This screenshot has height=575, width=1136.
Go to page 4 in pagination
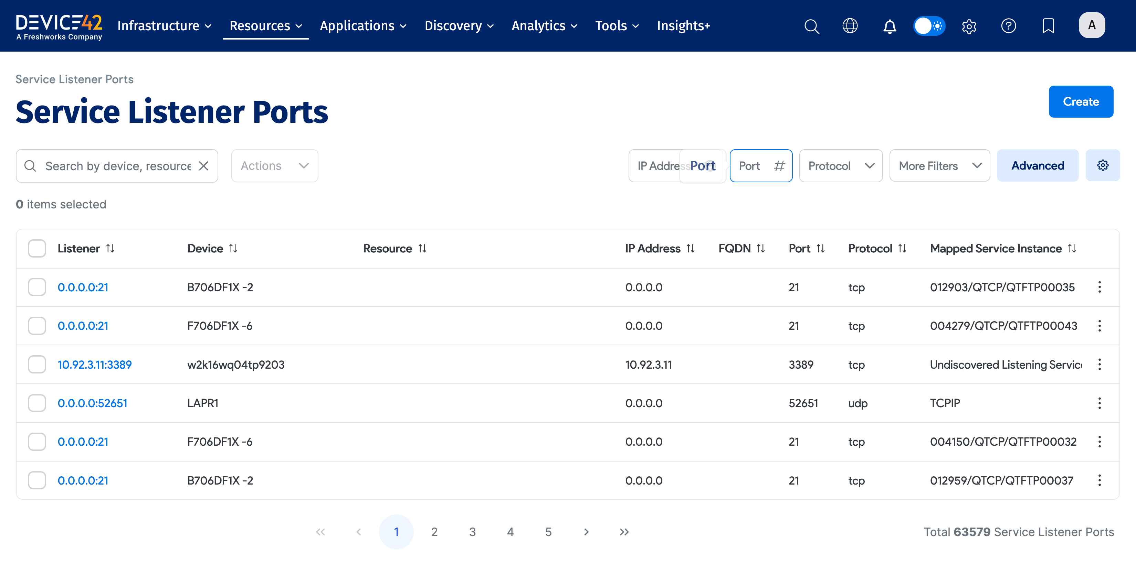tap(510, 532)
